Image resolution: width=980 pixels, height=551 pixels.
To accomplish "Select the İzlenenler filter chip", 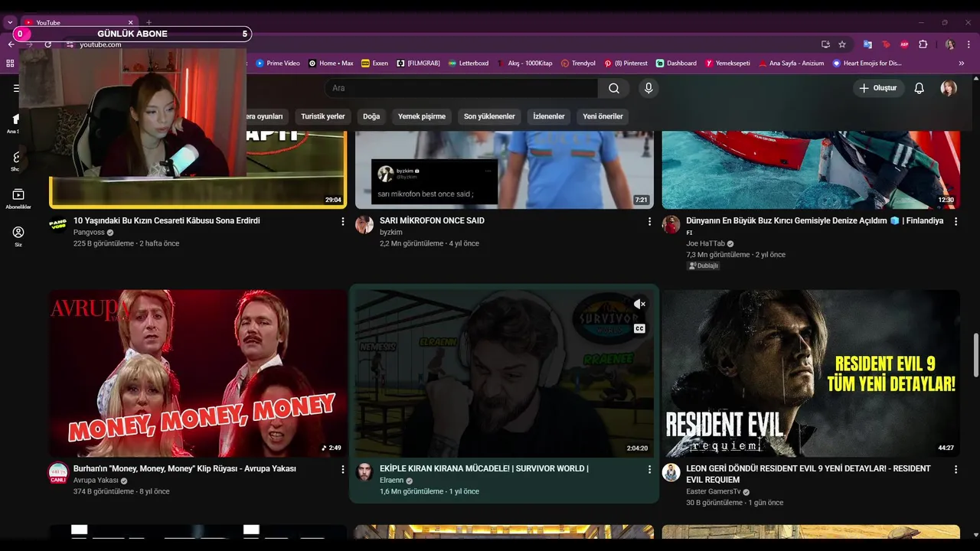I will click(x=549, y=116).
